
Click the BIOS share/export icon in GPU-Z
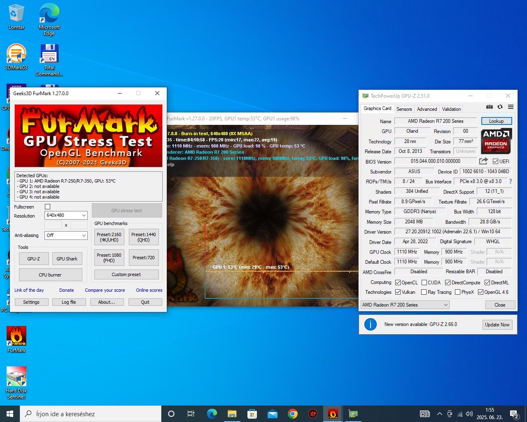click(x=484, y=161)
